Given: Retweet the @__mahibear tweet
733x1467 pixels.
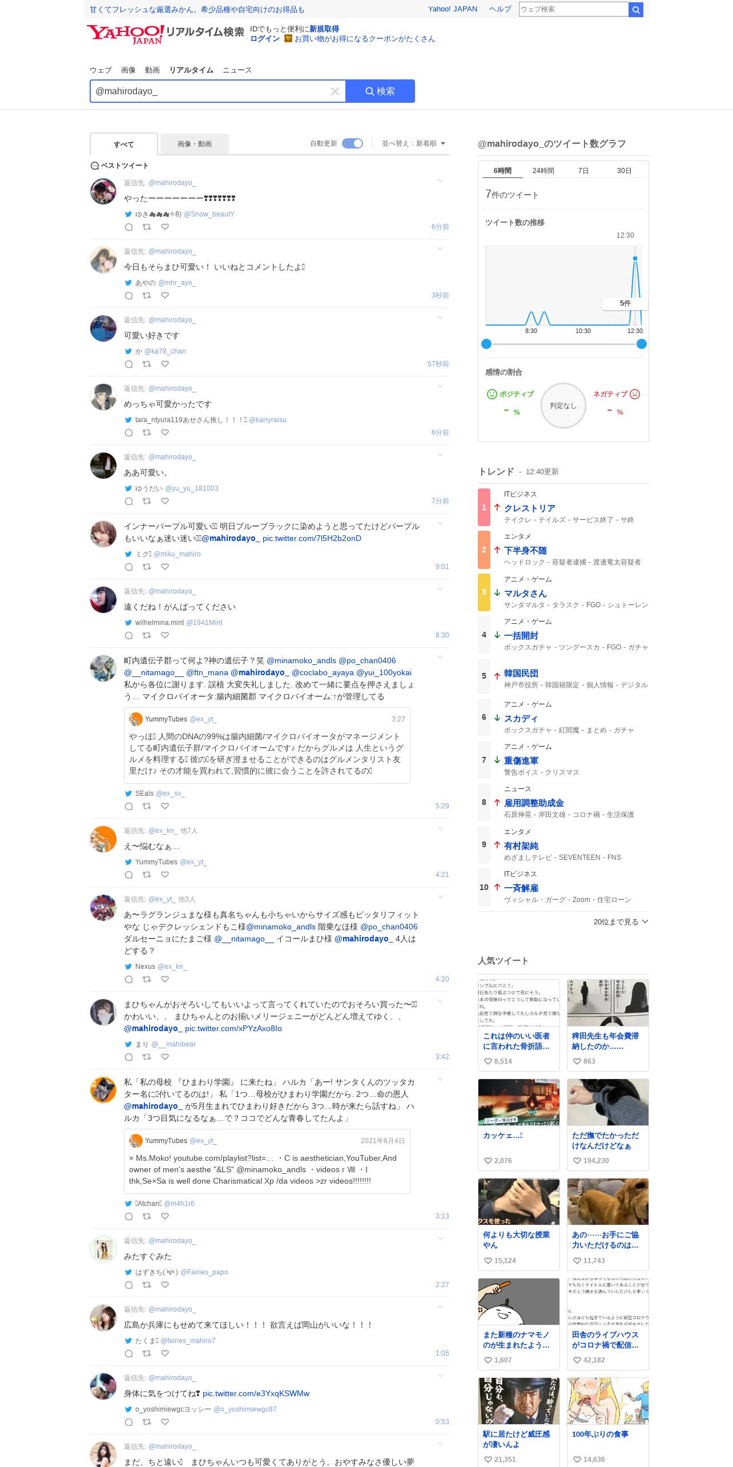Looking at the screenshot, I should (147, 1057).
